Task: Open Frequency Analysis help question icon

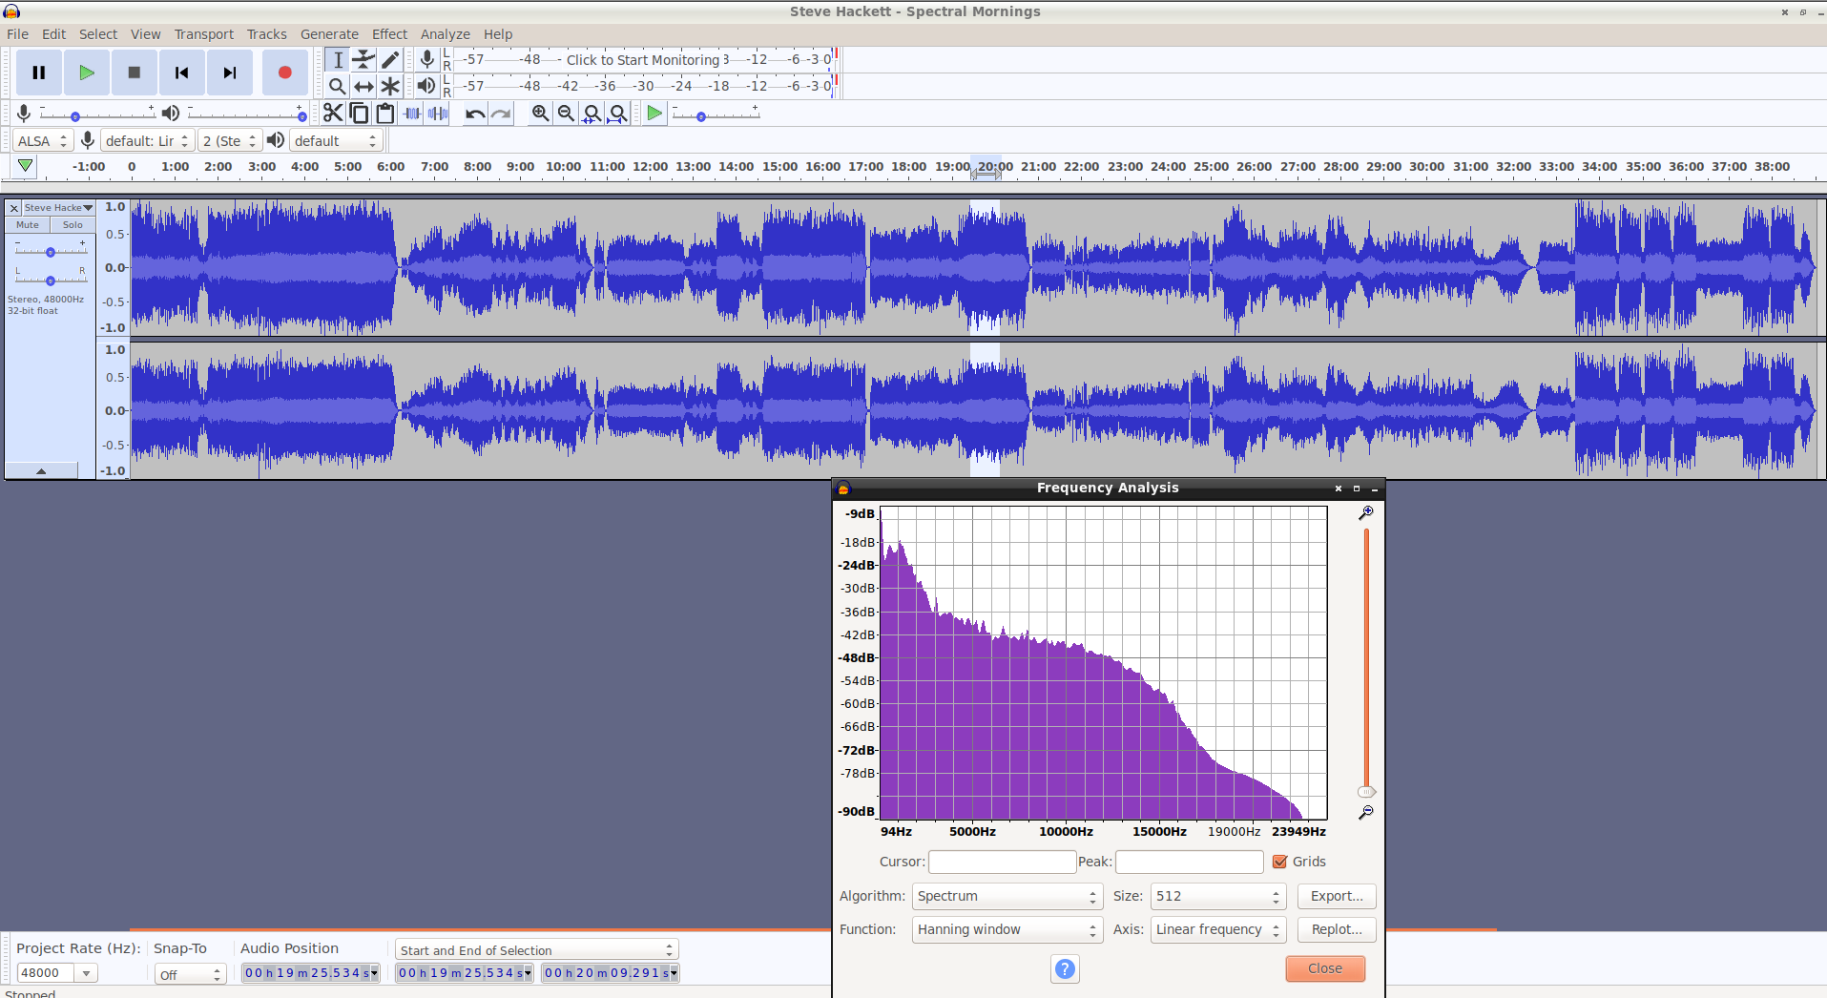Action: [1065, 969]
